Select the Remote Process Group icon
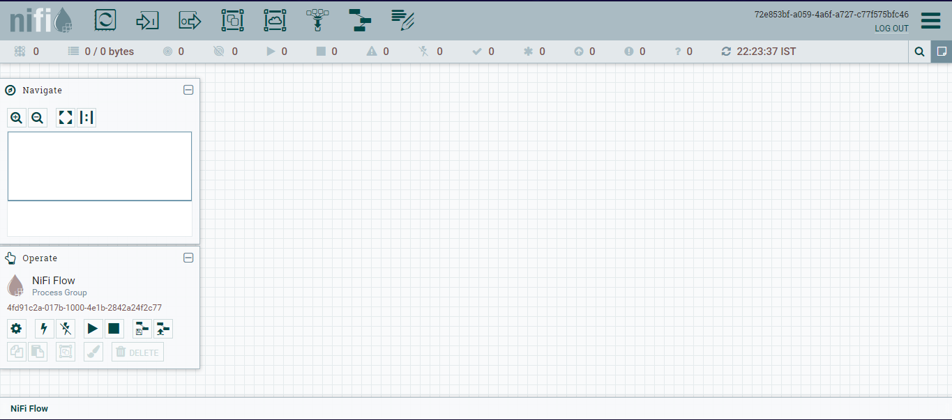Screen dimensions: 952x420 point(275,20)
